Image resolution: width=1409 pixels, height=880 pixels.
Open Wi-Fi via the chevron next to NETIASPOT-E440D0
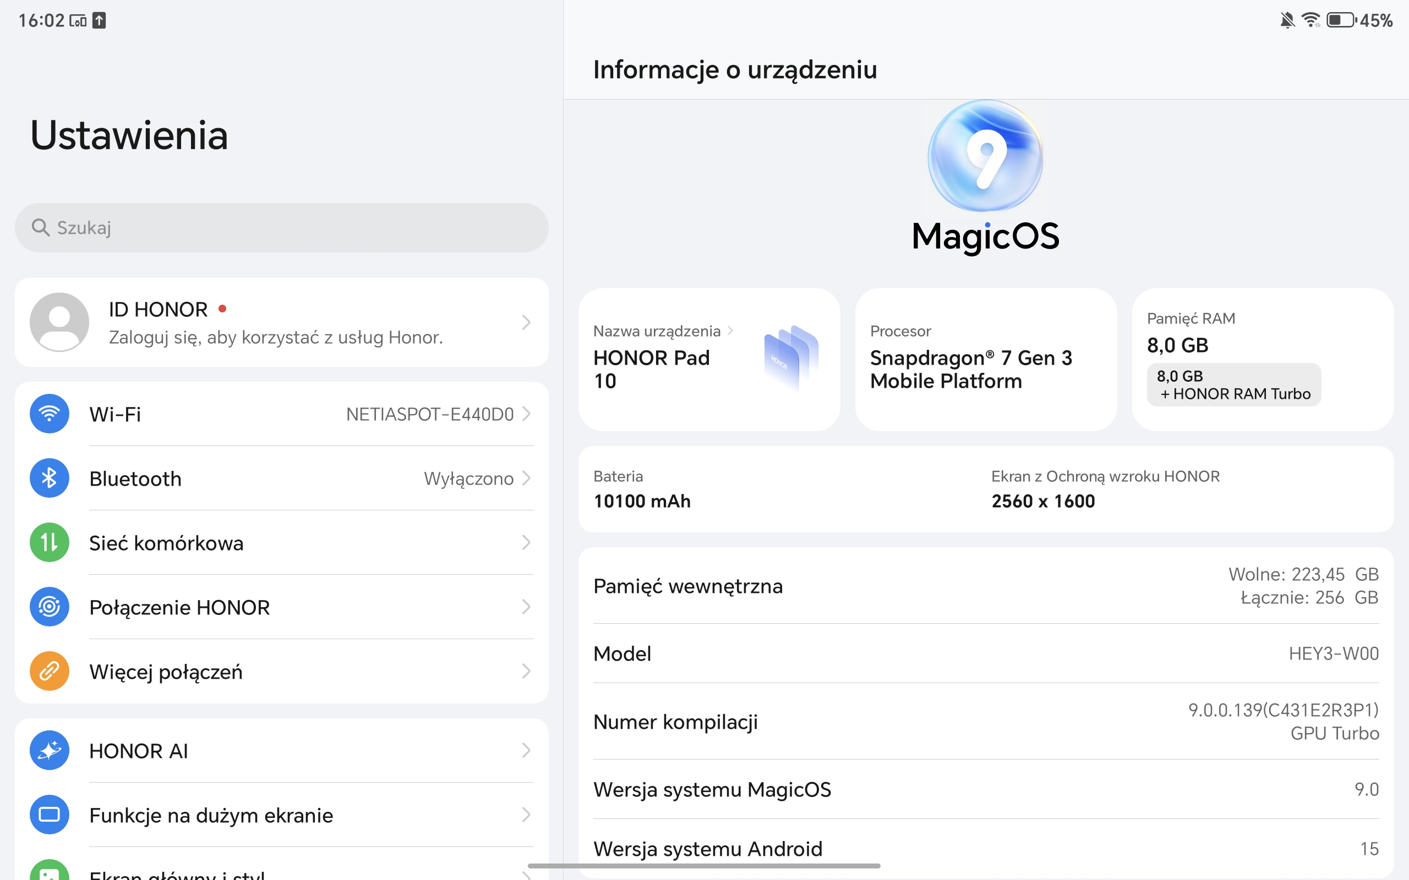tap(526, 414)
